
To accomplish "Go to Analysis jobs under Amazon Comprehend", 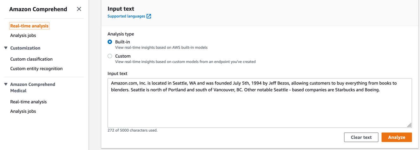I will click(x=23, y=35).
